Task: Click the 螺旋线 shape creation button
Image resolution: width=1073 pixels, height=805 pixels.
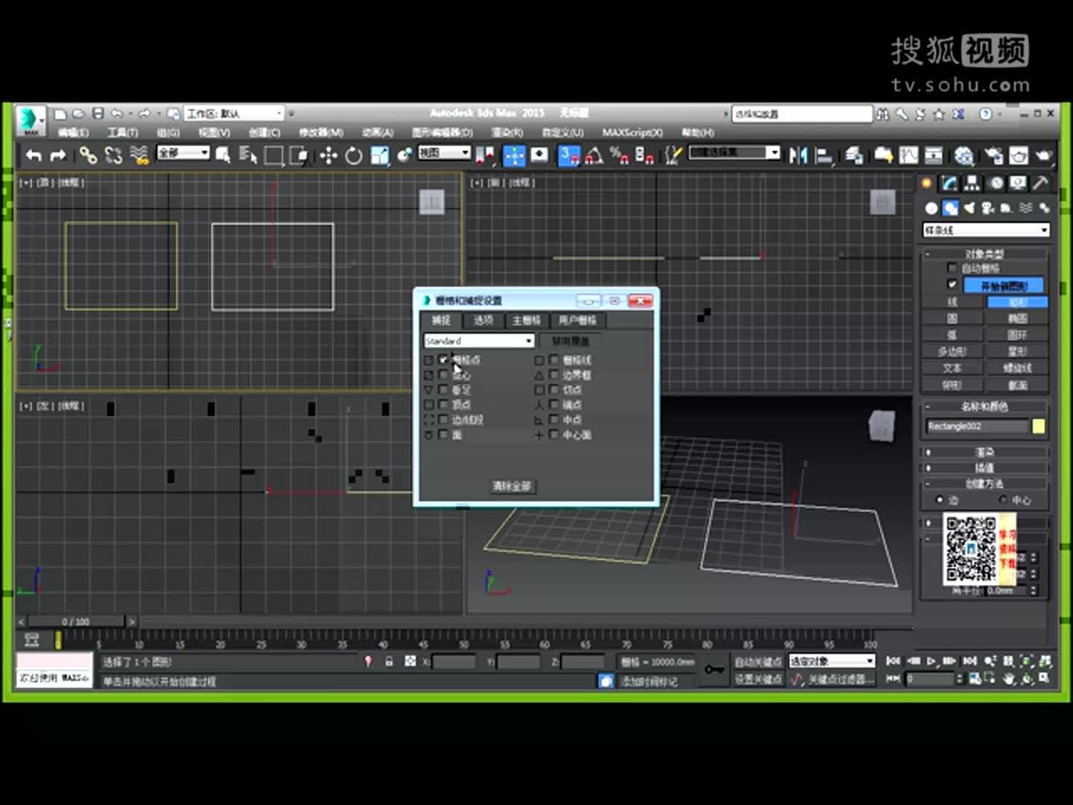Action: point(1019,367)
